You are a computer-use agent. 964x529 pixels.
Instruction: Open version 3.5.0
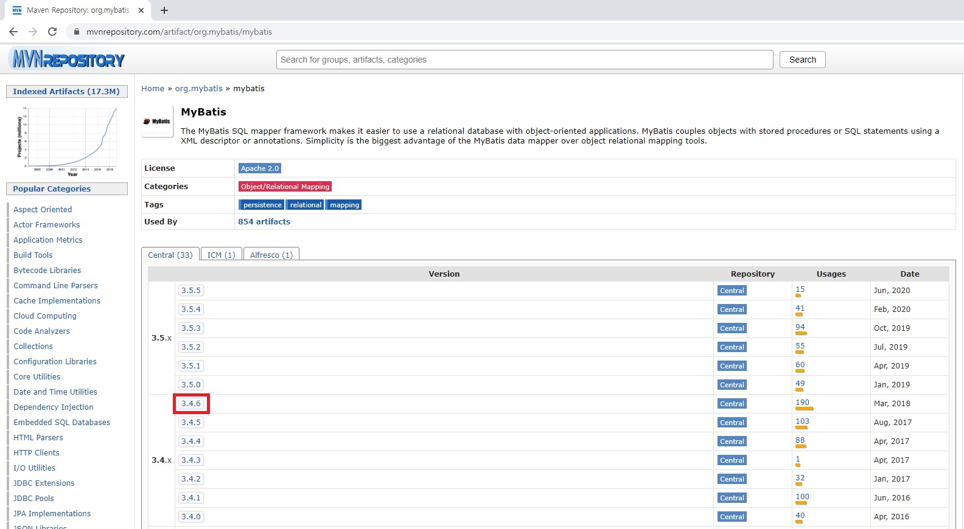(191, 385)
